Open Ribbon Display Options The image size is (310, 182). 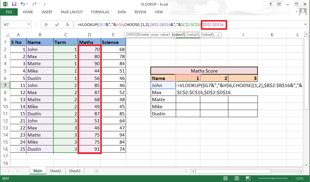point(279,4)
